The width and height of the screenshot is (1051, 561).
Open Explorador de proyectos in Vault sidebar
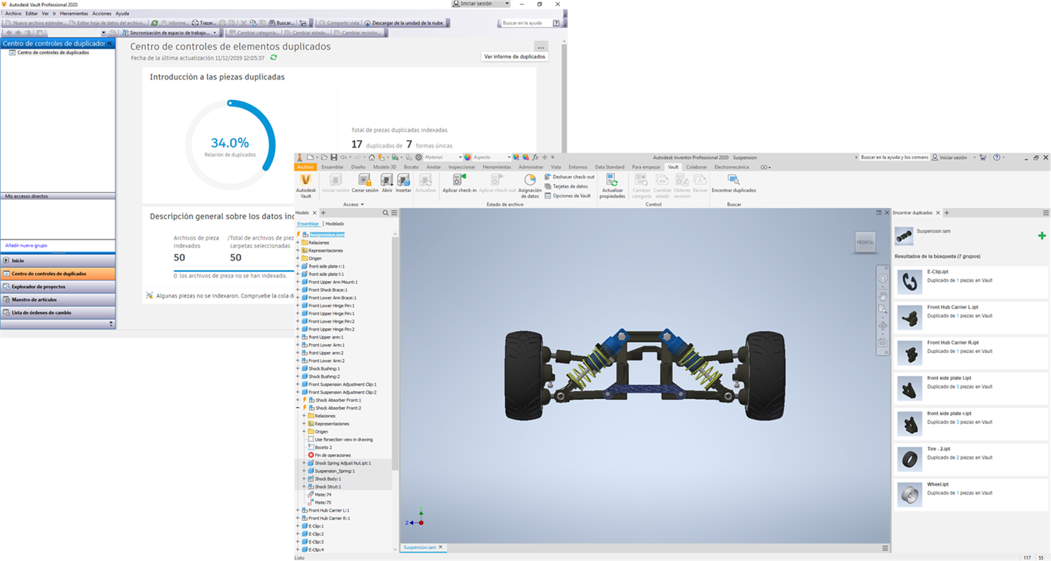[58, 287]
